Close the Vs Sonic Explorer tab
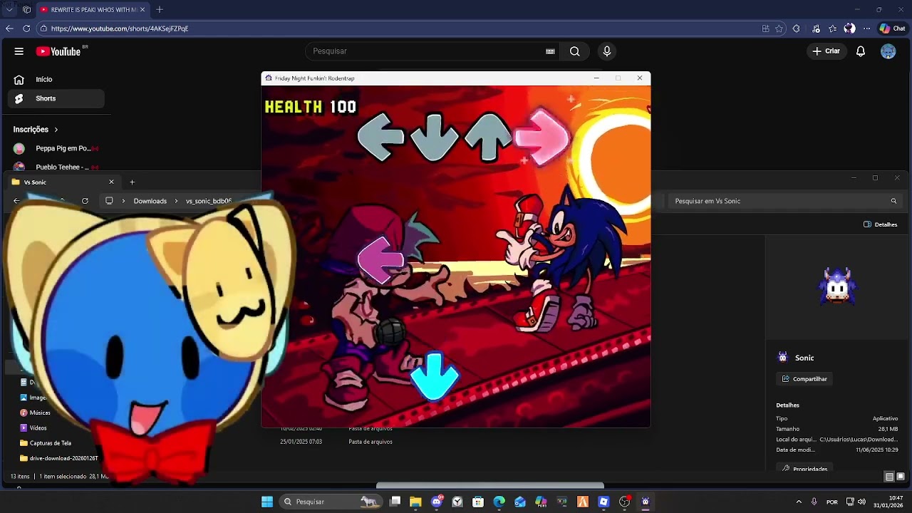Screen dimensions: 912x513 [x=111, y=182]
